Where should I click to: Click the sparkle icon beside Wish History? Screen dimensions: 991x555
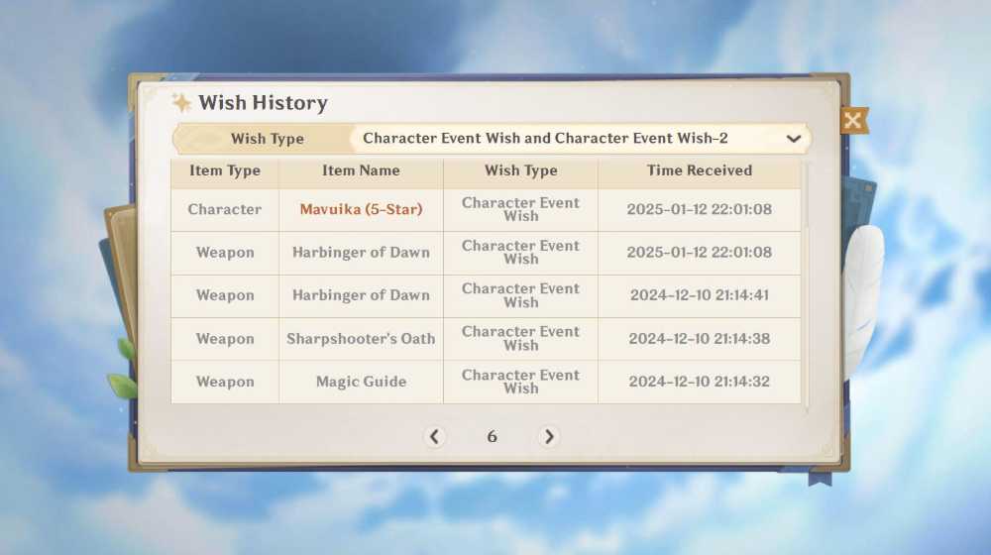coord(181,102)
